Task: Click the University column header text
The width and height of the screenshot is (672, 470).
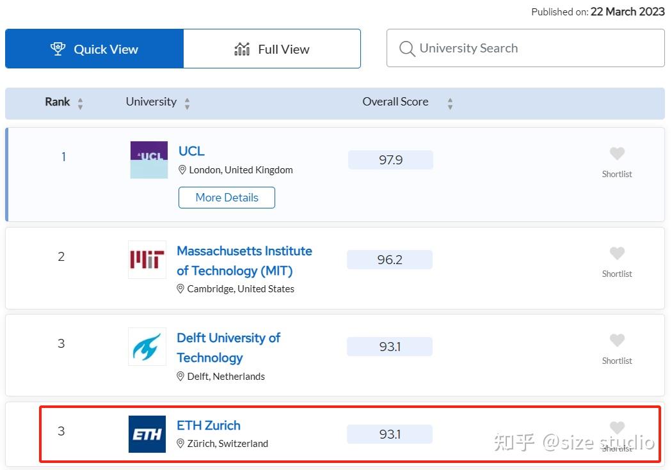Action: [151, 102]
